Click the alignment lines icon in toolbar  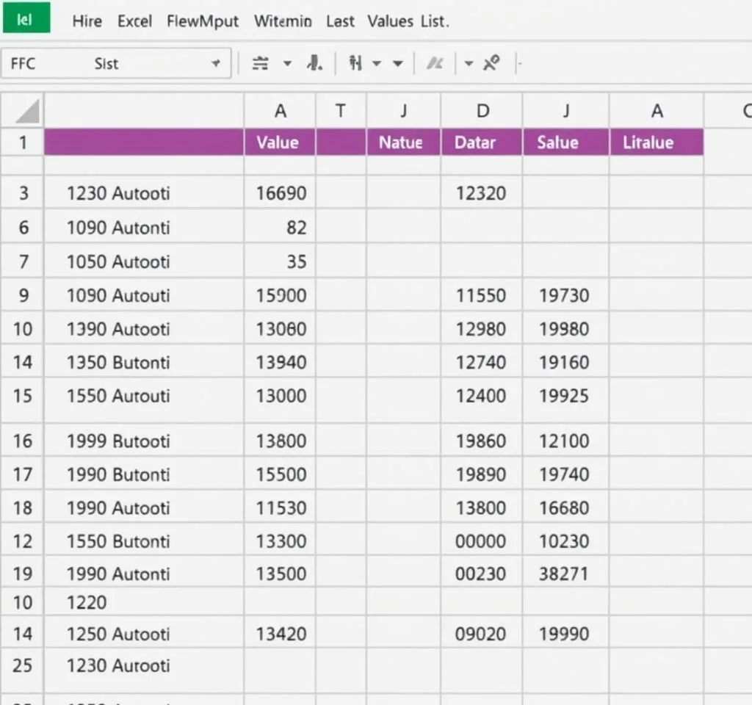260,64
